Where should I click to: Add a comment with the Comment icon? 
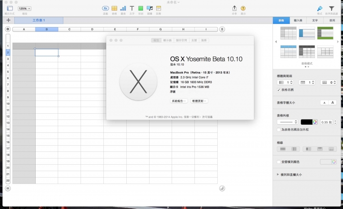(159, 8)
